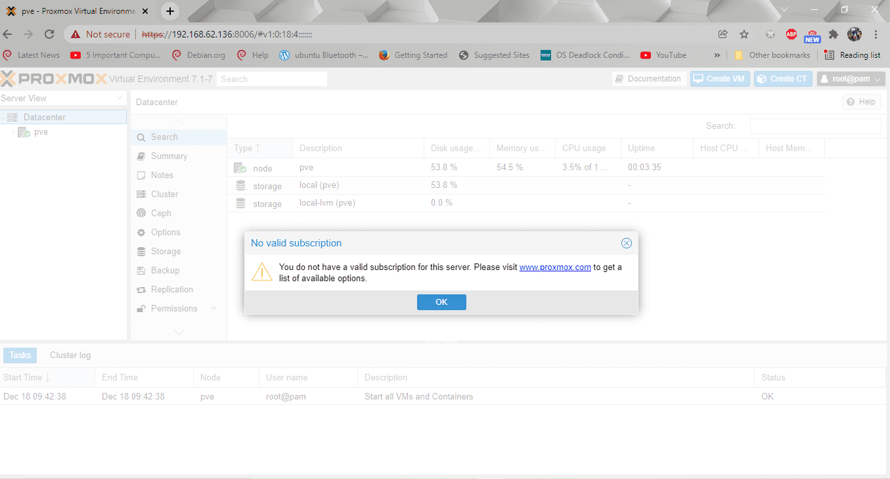Open the Documentation button
The width and height of the screenshot is (890, 479).
tap(649, 79)
